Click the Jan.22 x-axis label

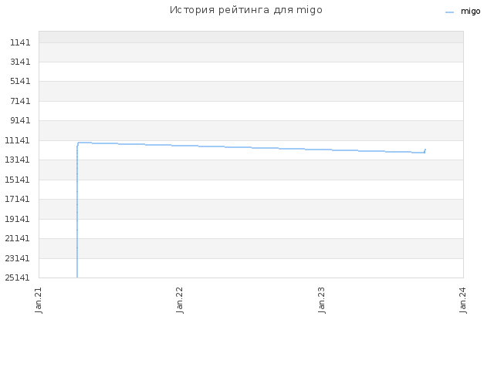(x=180, y=300)
